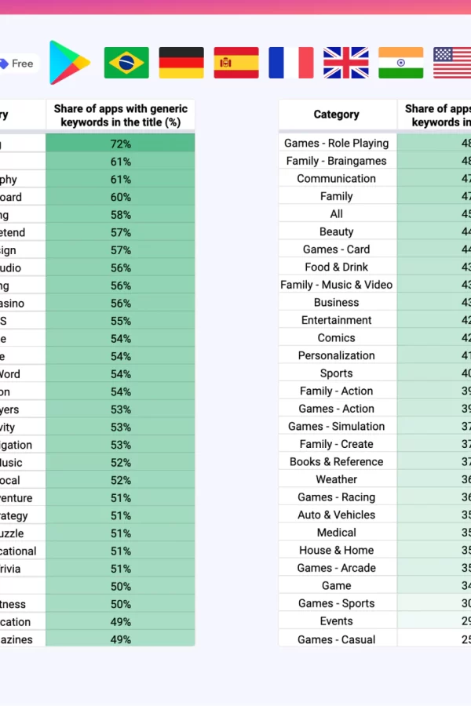The height and width of the screenshot is (706, 471).
Task: Pick the France flag
Action: [291, 63]
